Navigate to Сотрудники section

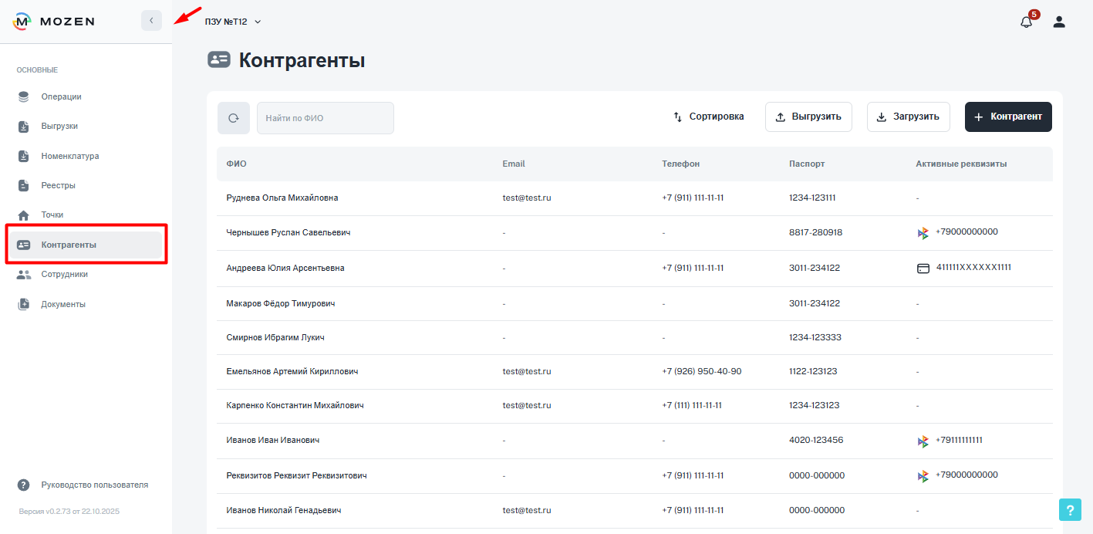pos(64,274)
